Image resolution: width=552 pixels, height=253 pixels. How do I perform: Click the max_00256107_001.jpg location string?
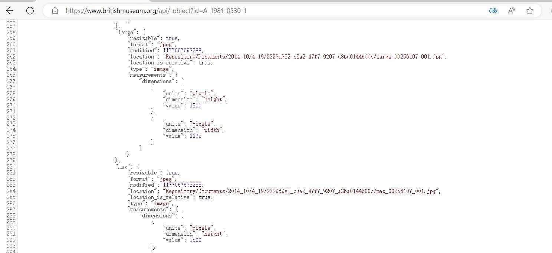(301, 191)
